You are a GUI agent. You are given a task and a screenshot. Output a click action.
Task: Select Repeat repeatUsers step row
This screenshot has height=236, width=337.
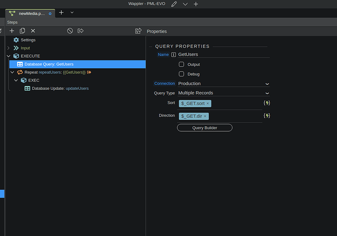[77, 72]
